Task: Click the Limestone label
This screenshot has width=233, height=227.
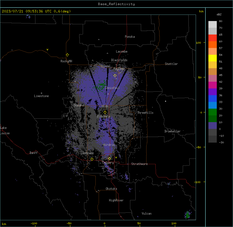Action: click(x=41, y=96)
